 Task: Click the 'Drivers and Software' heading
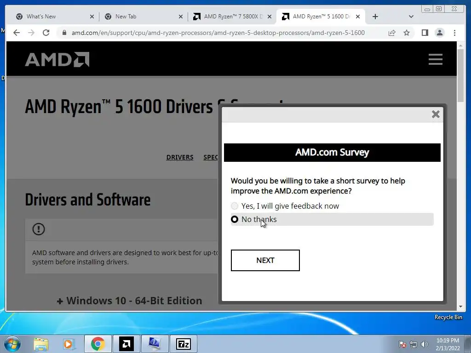pyautogui.click(x=88, y=199)
